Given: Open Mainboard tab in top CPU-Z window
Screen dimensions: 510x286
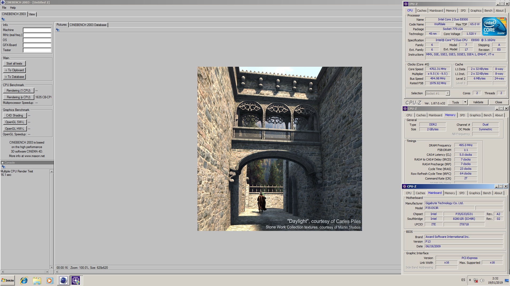Looking at the screenshot, I should point(436,11).
